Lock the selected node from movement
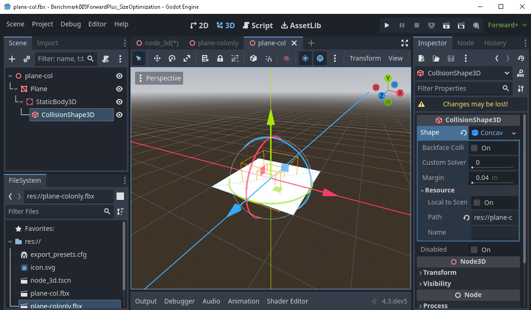Viewport: 531px width, 310px height. 220,58
